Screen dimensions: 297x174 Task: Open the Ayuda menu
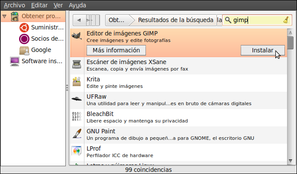[x=77, y=5]
